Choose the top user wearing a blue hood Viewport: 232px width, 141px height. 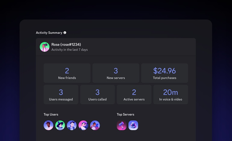pyautogui.click(x=95, y=125)
